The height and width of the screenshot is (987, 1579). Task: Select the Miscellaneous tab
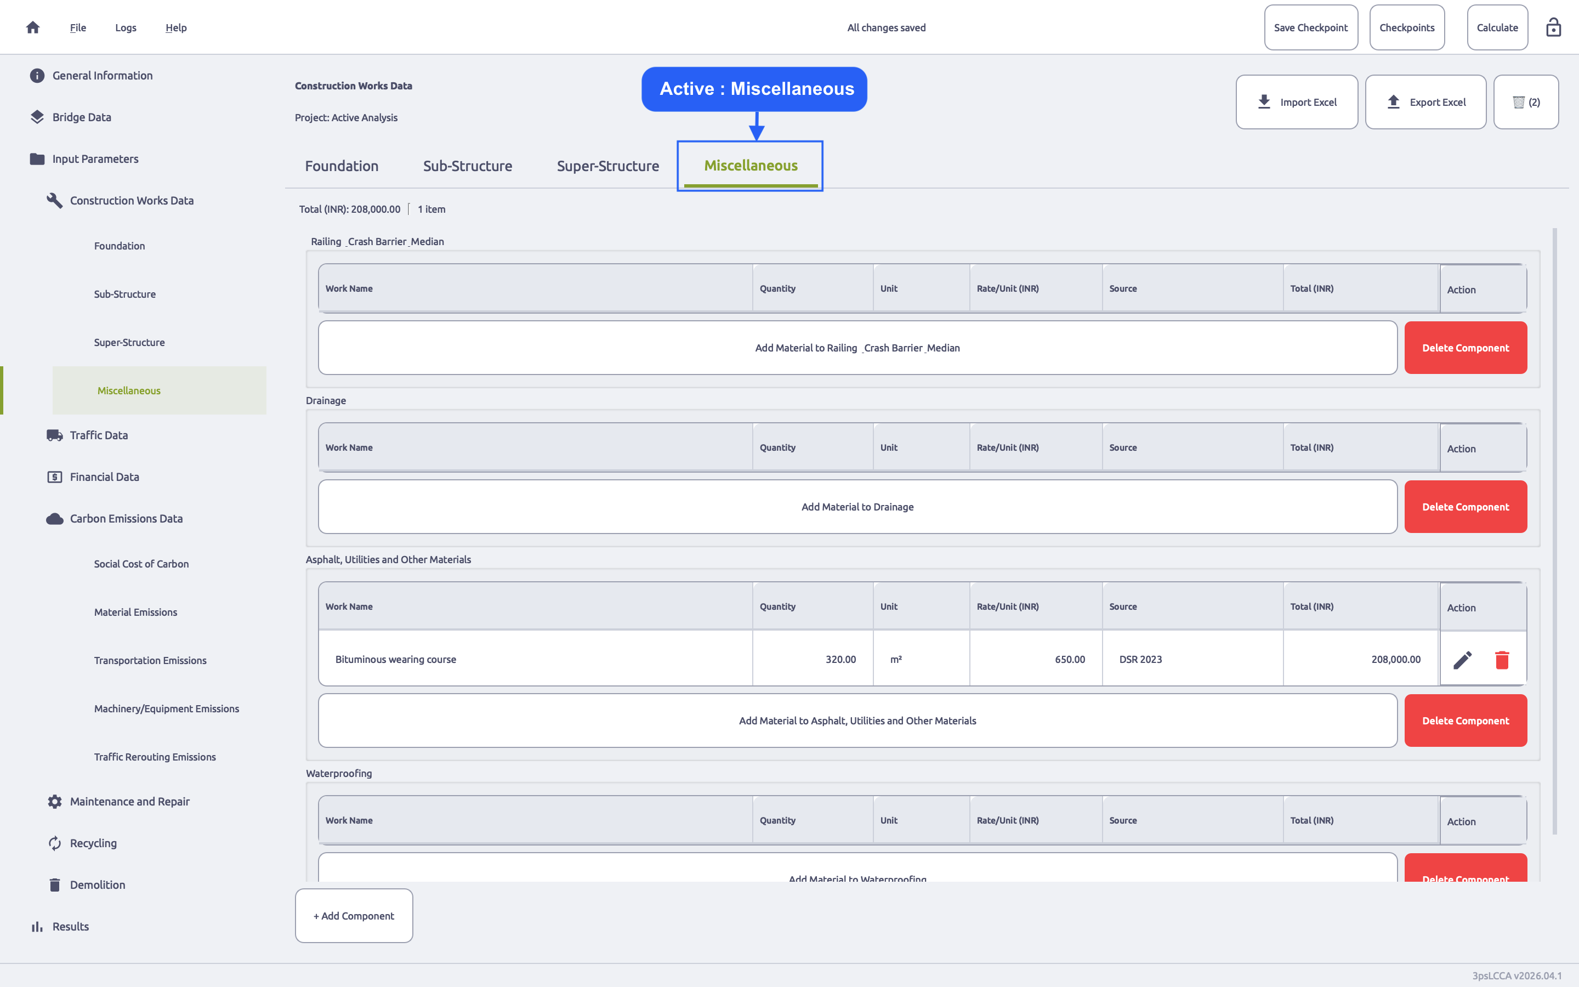751,166
